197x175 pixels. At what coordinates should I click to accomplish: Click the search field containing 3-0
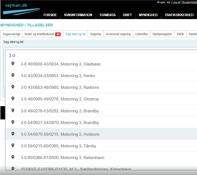[x=101, y=55]
